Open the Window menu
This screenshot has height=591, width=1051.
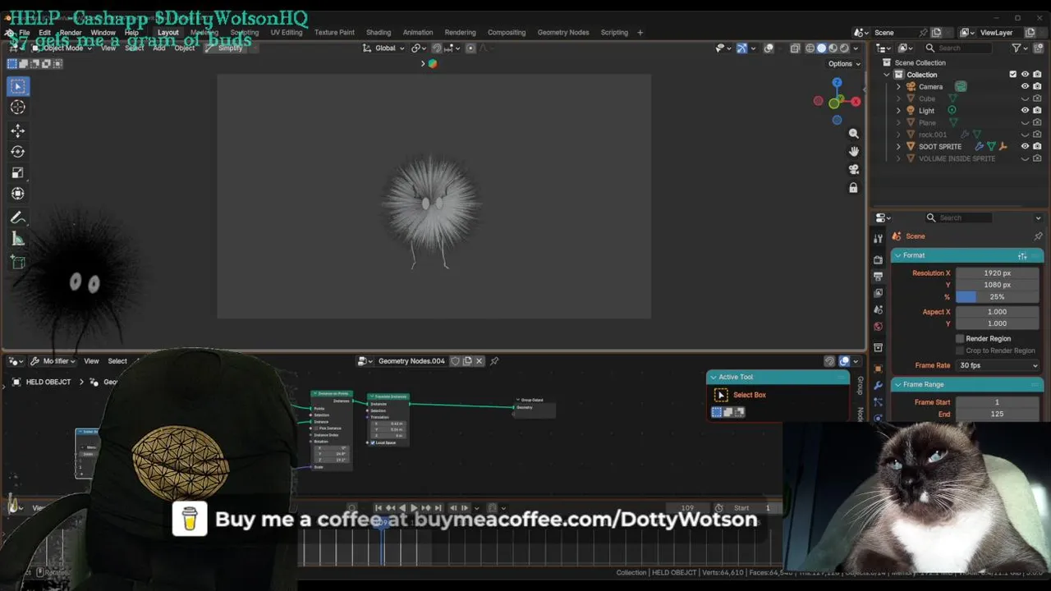[x=103, y=33]
